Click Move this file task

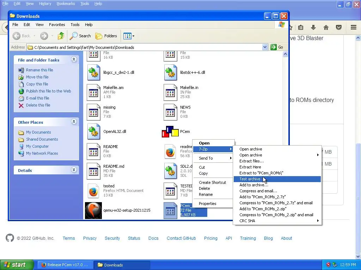pos(37,77)
